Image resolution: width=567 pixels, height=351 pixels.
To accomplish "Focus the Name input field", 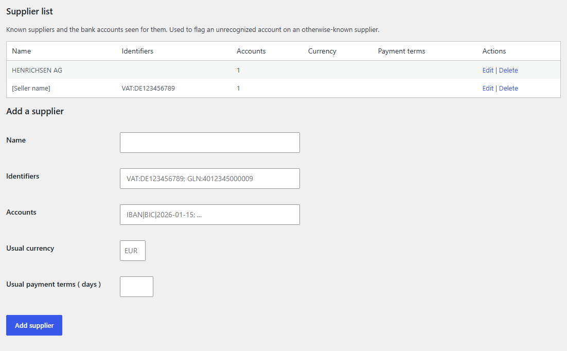I will (x=210, y=143).
